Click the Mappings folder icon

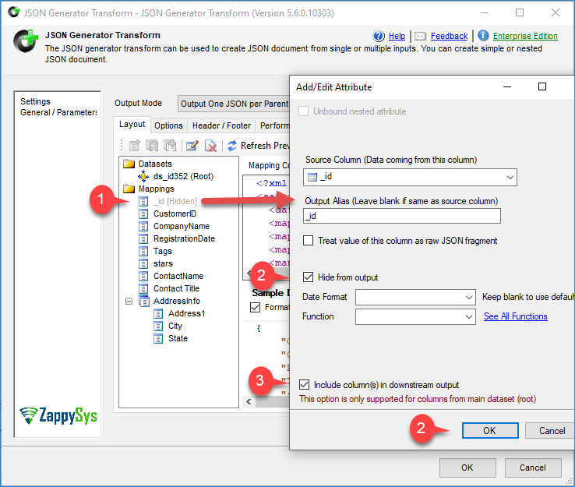coord(129,189)
